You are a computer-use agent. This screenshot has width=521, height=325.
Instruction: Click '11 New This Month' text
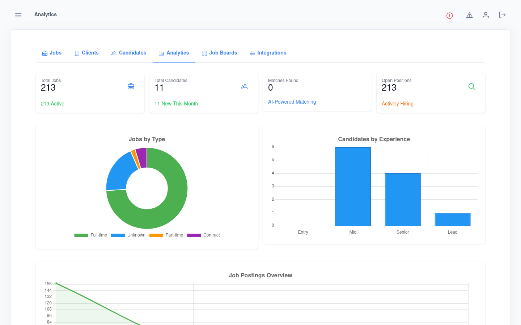[176, 104]
